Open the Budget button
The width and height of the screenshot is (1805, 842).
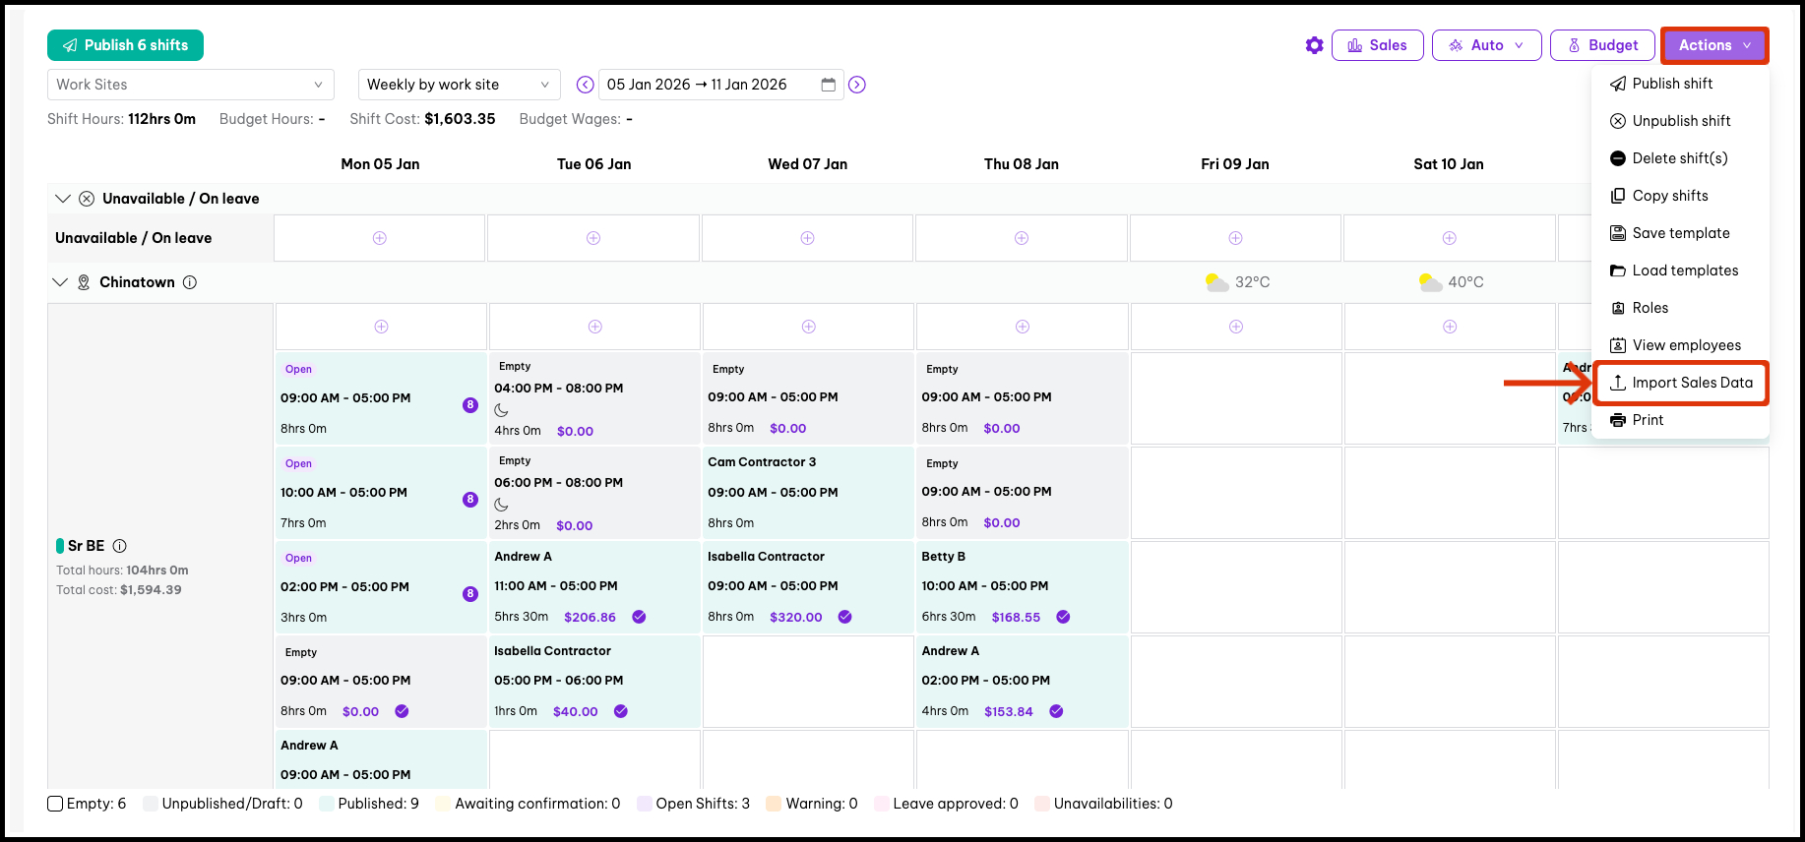(1601, 45)
